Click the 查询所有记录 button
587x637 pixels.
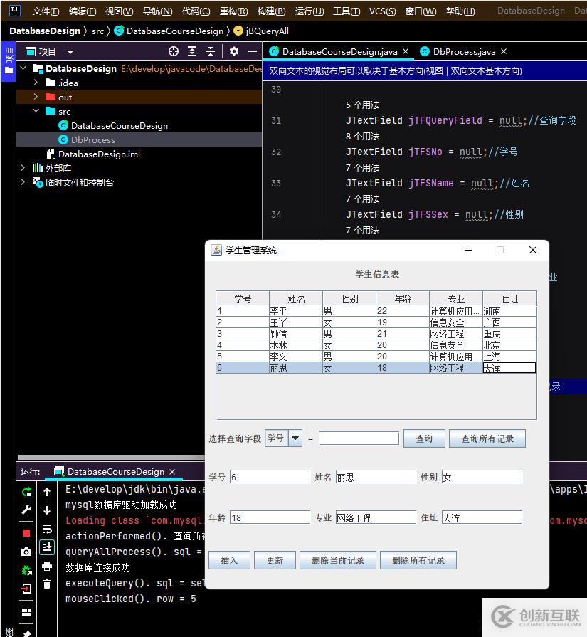click(487, 438)
